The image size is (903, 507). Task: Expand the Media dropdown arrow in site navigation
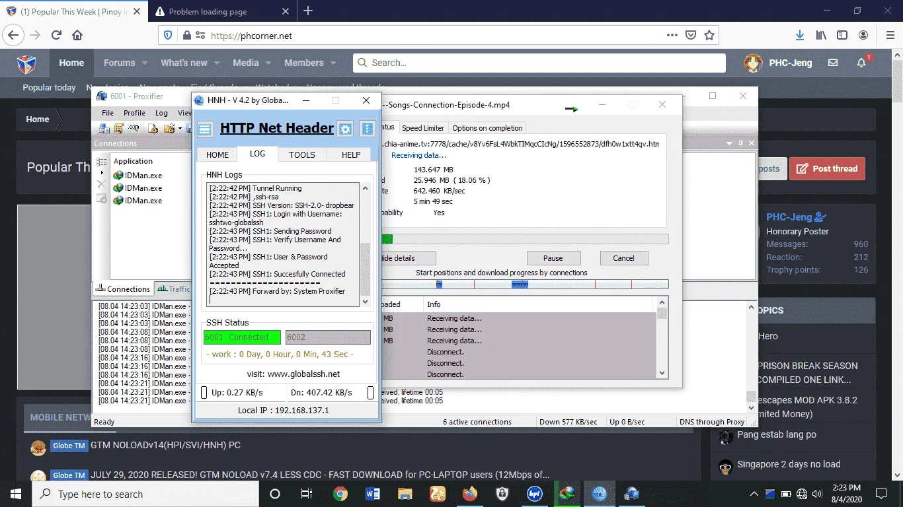(x=267, y=63)
